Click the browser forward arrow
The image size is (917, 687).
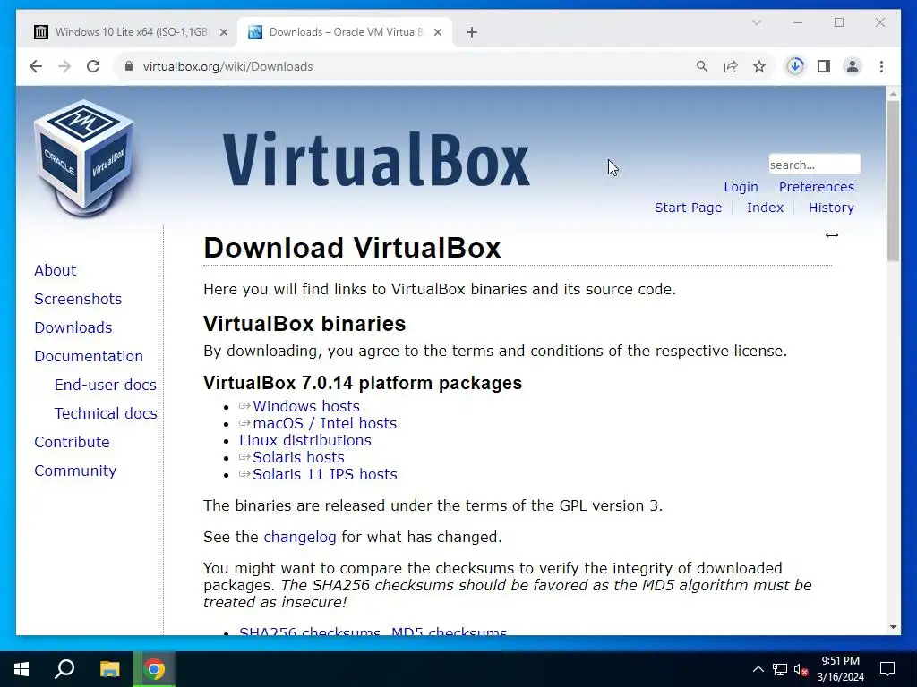click(x=64, y=66)
